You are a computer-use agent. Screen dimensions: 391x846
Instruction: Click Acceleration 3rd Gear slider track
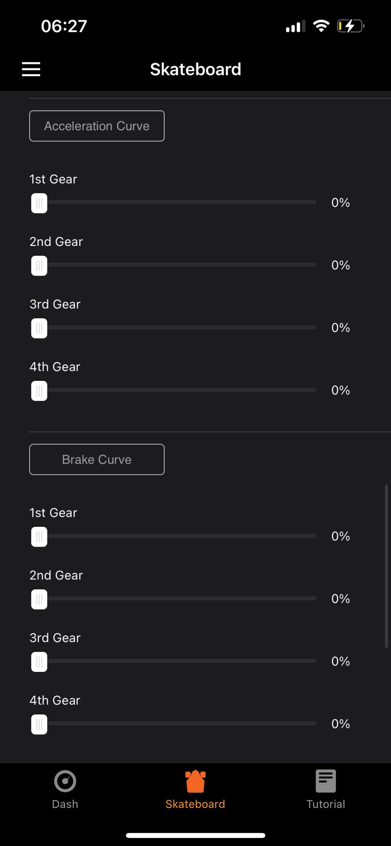click(x=181, y=327)
